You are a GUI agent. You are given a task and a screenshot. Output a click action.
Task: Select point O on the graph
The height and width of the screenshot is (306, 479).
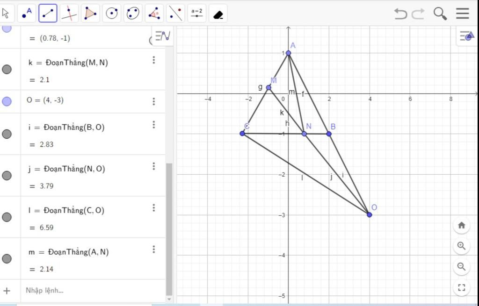(370, 215)
